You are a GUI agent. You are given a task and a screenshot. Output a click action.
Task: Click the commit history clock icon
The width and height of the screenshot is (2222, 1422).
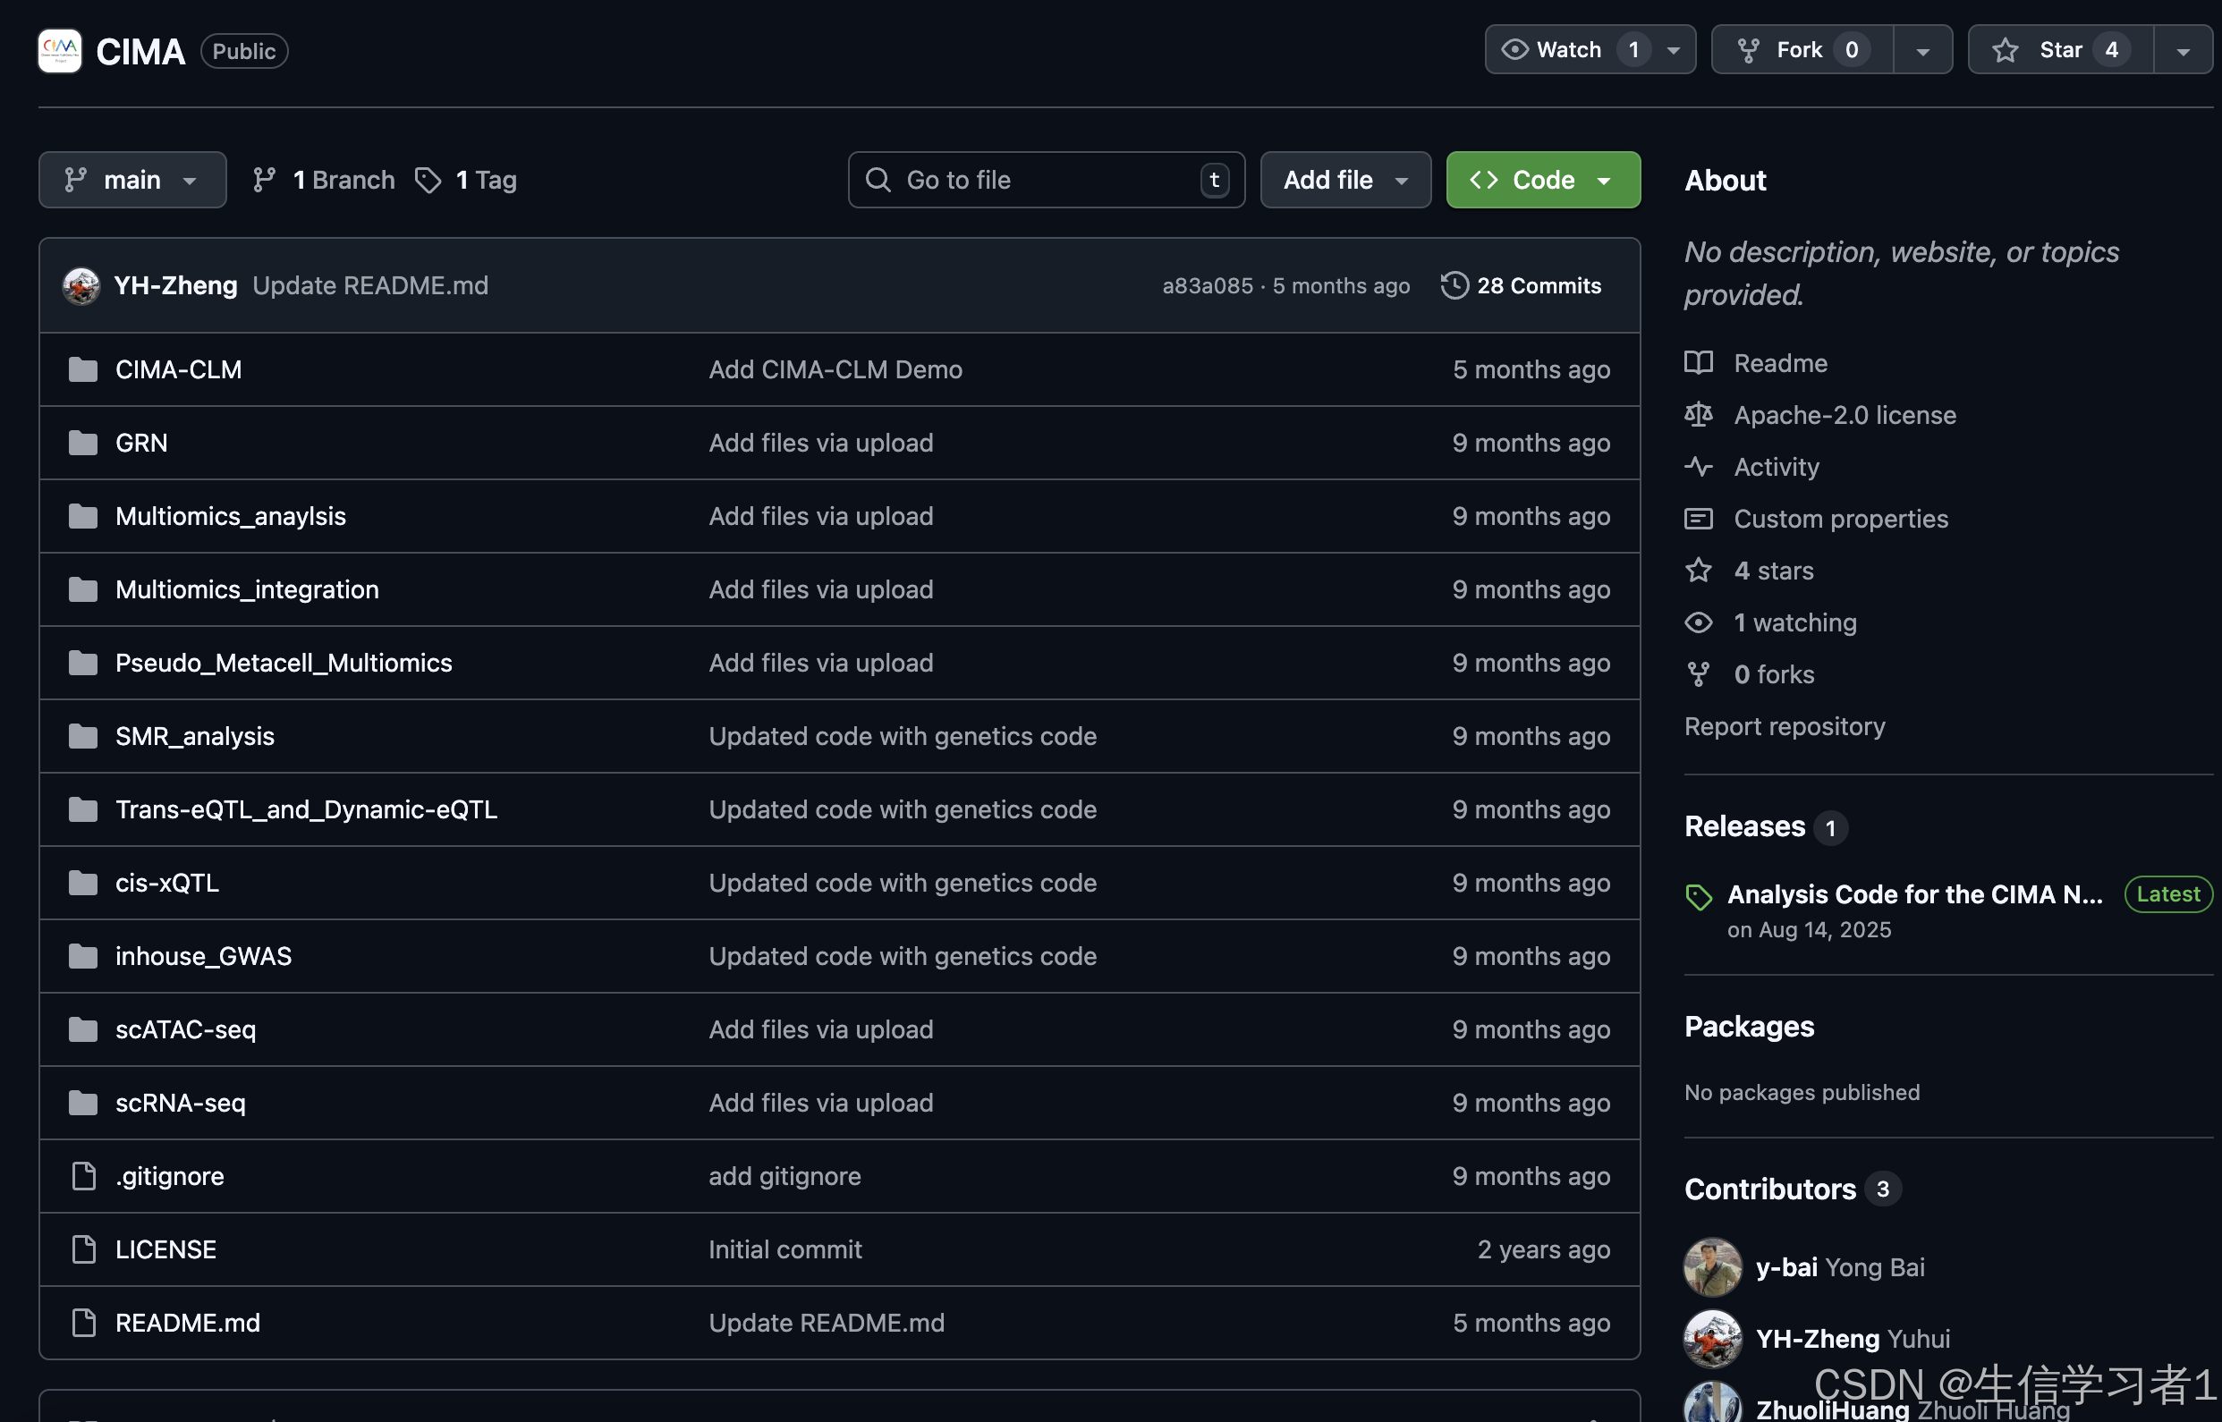click(x=1454, y=285)
